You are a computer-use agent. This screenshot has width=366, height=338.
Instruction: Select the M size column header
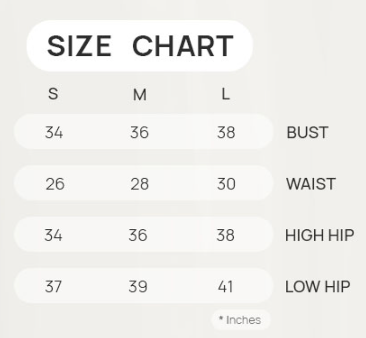click(139, 95)
